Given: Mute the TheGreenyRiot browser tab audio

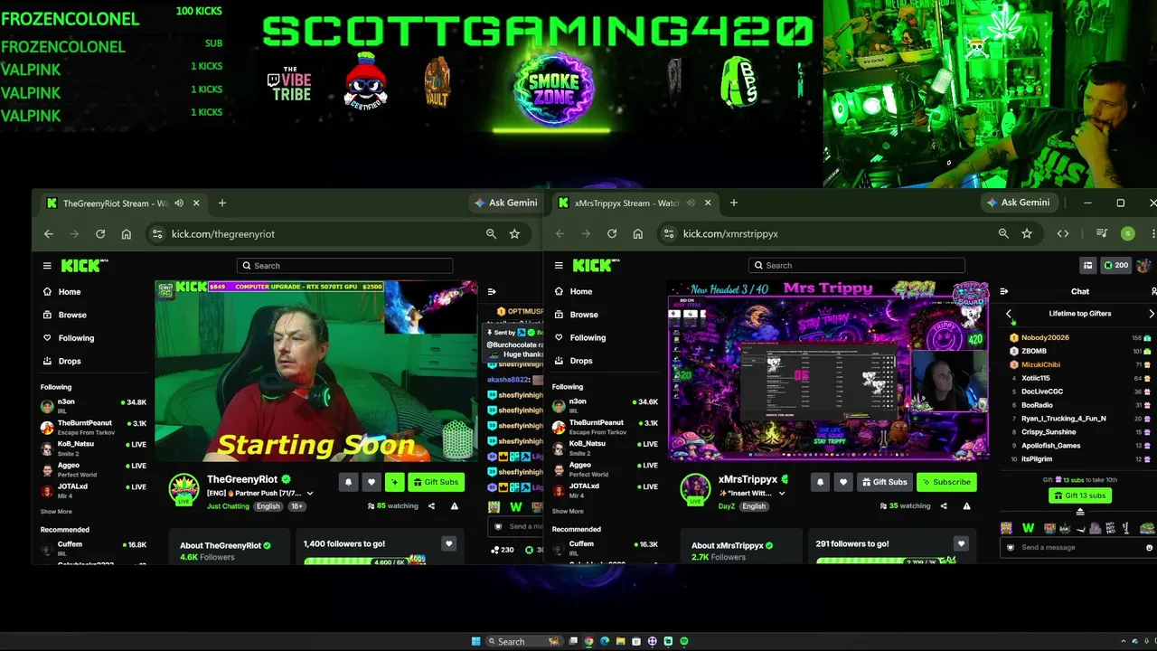Looking at the screenshot, I should [179, 203].
